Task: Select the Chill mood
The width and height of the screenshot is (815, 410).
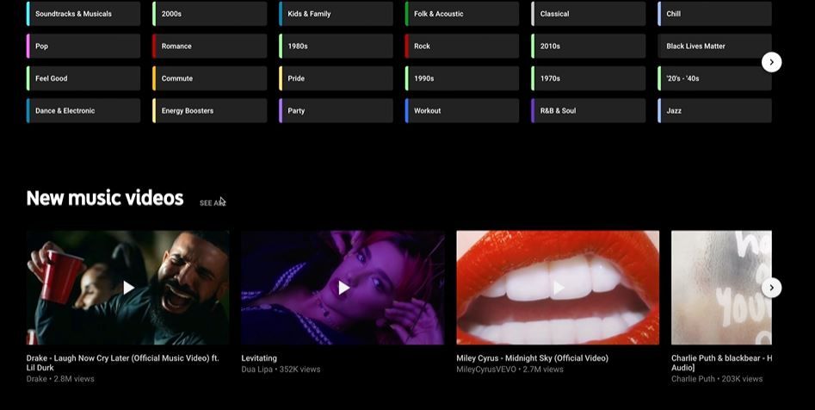Action: pos(714,14)
